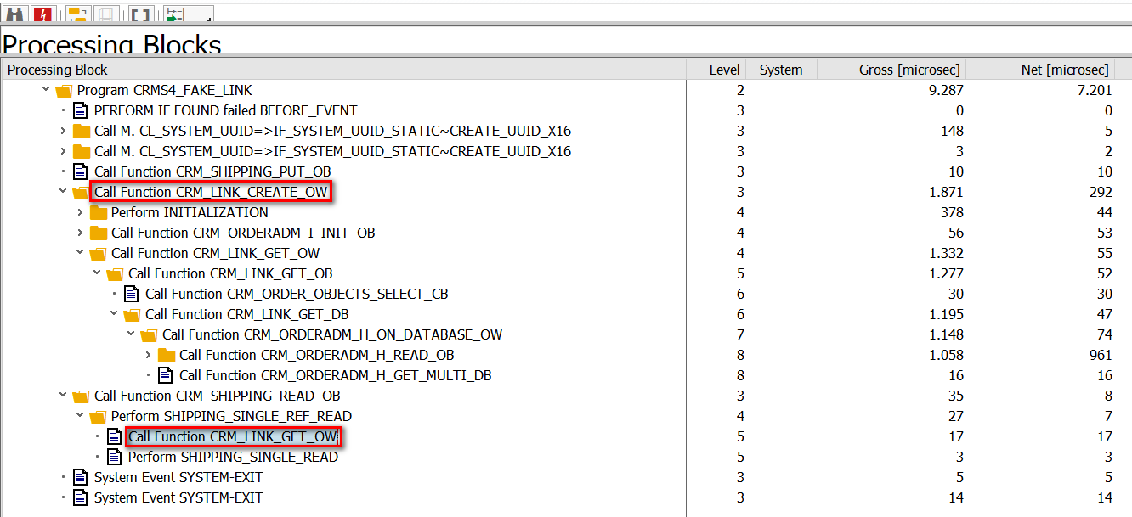Select Call Function CRM_ORDERADM_H_GET_MULTI_DB label
The width and height of the screenshot is (1132, 517).
tap(335, 375)
